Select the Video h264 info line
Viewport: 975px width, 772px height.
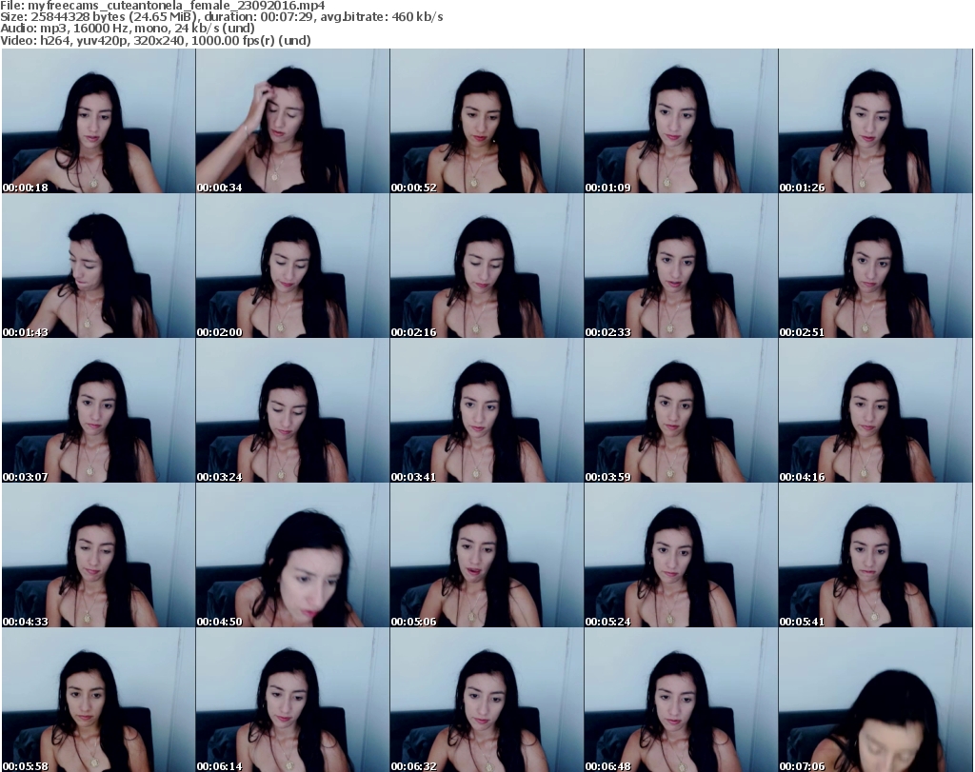(155, 40)
